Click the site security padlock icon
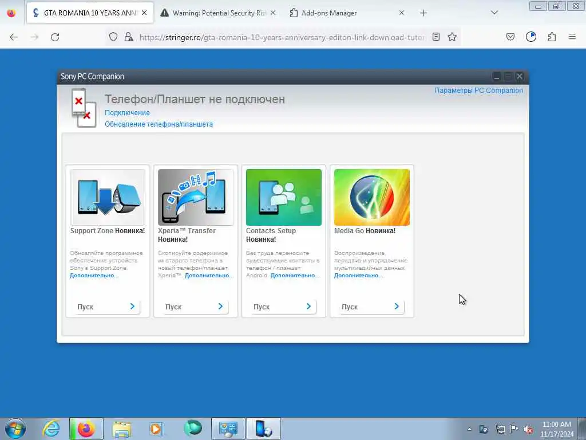This screenshot has height=440, width=586. (x=129, y=37)
